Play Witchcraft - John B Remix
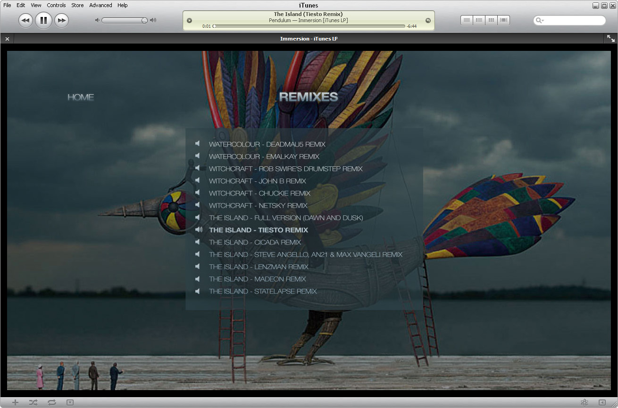 258,181
